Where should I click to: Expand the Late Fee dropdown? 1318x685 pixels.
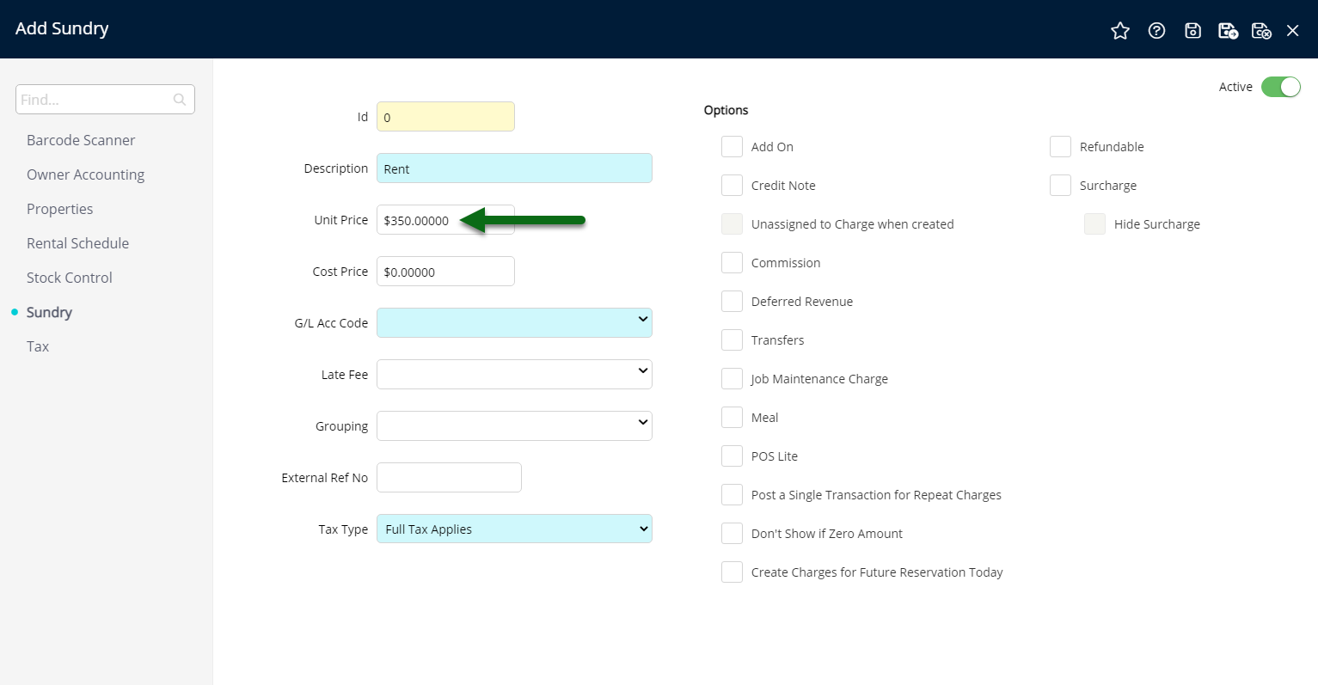tap(514, 374)
